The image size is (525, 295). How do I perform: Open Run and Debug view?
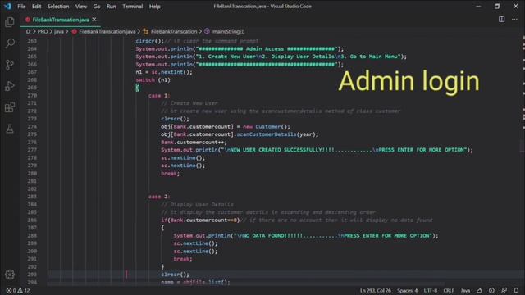click(x=10, y=86)
